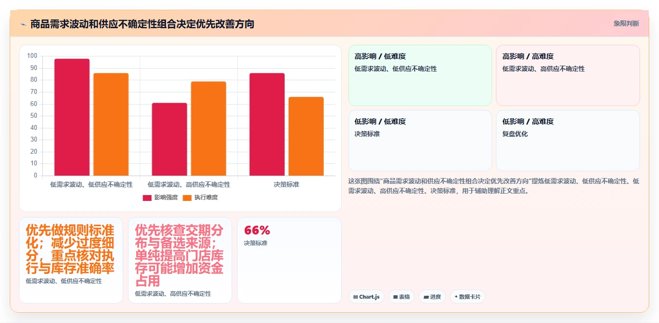Click the 复盘优化 text in quadrant card

coord(515,134)
